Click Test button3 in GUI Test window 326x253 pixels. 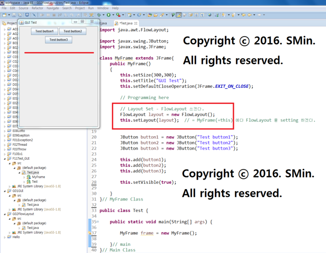click(59, 40)
